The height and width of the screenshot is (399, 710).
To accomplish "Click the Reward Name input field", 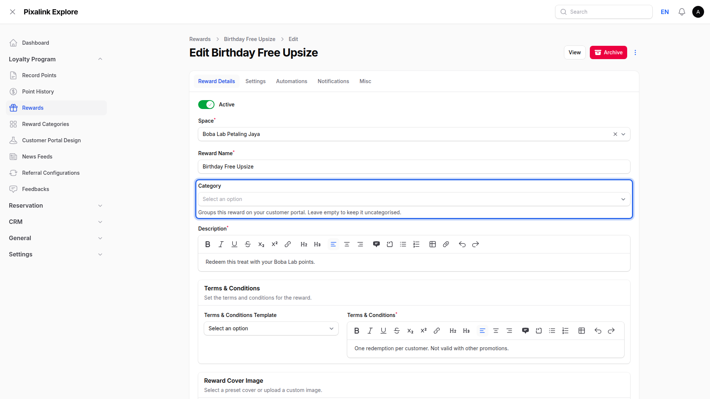I will 414,167.
